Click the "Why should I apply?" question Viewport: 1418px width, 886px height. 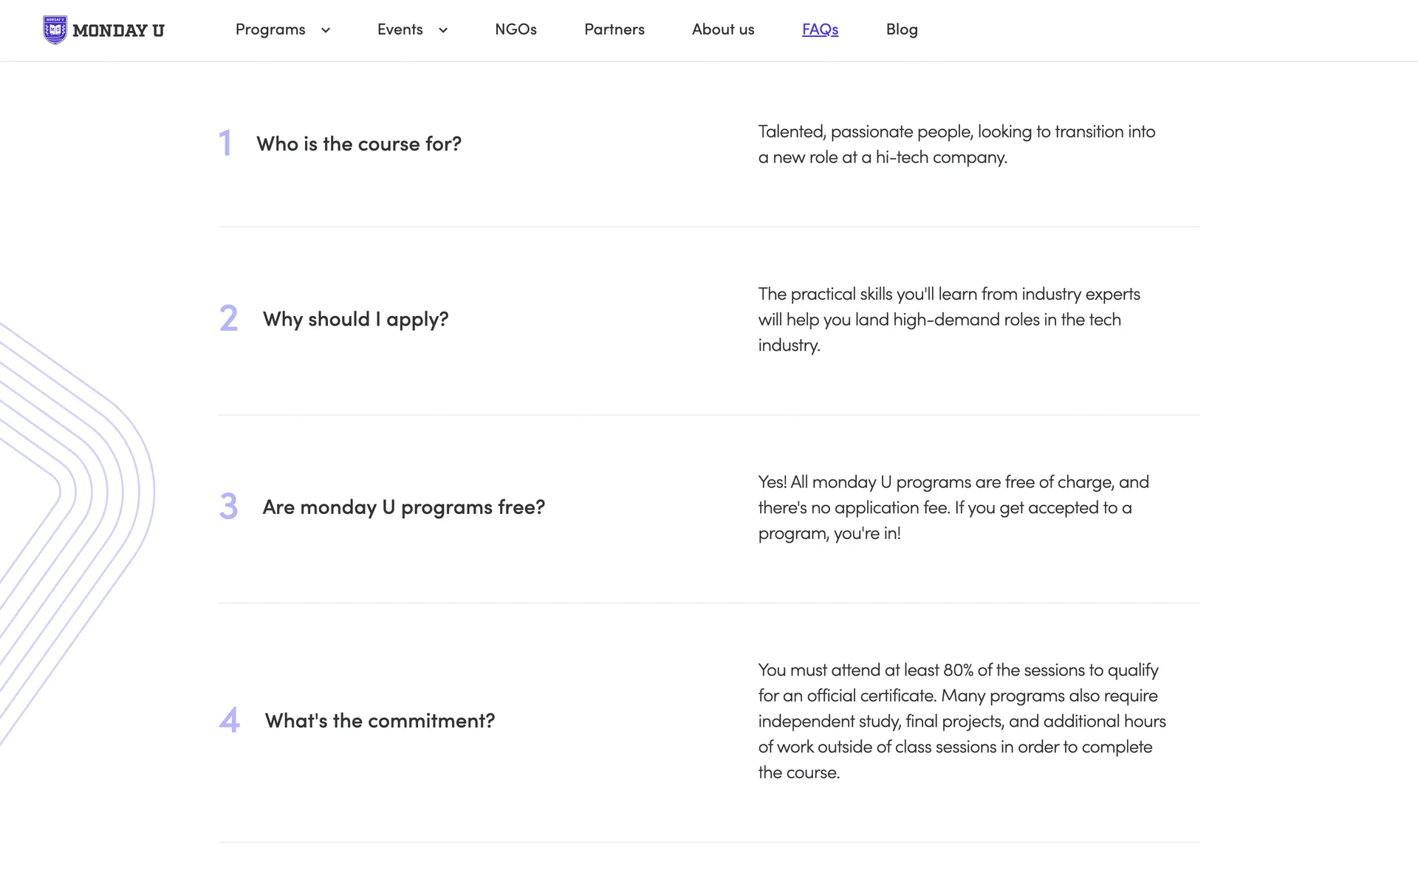point(355,319)
